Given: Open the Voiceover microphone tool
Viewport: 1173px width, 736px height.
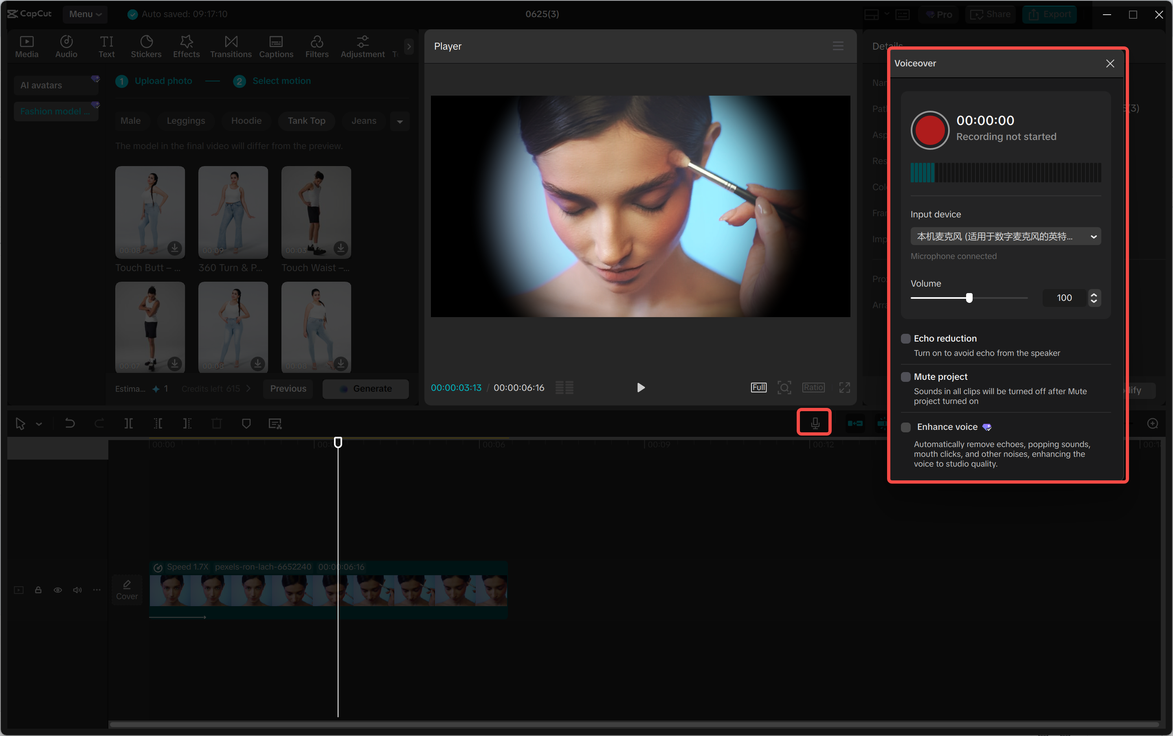Looking at the screenshot, I should (815, 423).
